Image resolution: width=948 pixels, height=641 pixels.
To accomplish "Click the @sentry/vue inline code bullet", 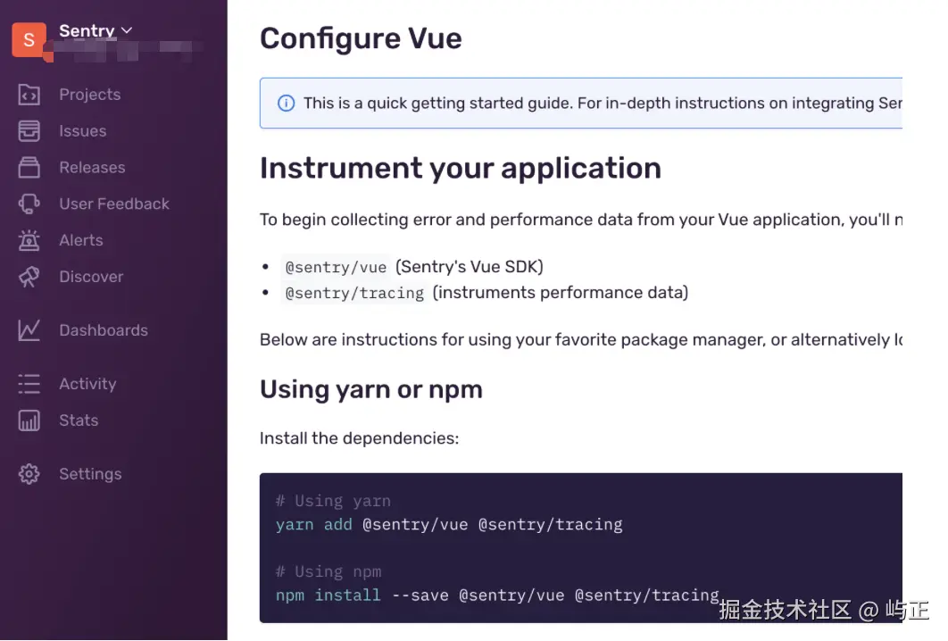I will (336, 267).
